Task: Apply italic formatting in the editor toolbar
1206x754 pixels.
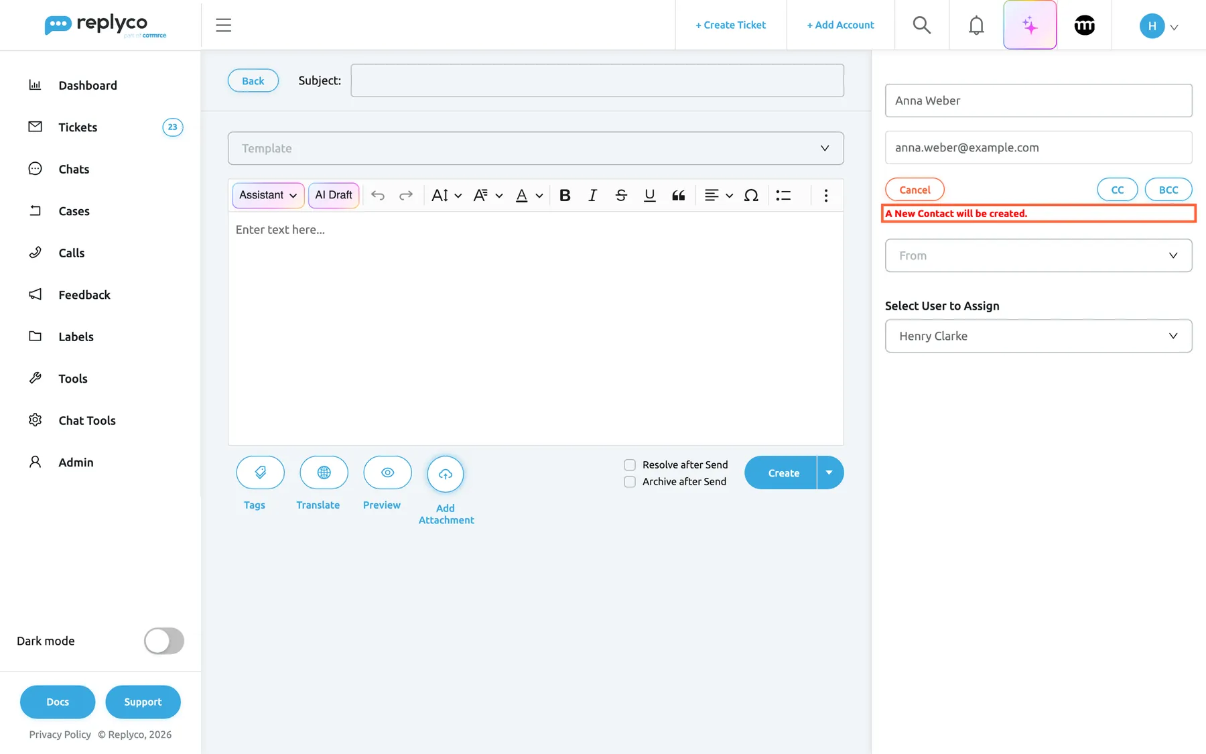Action: [592, 195]
